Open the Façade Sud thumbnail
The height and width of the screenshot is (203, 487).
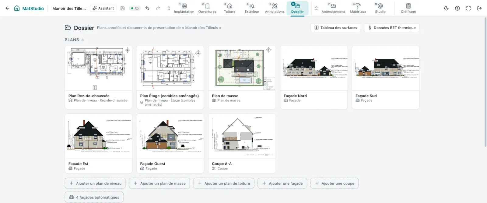(x=386, y=68)
